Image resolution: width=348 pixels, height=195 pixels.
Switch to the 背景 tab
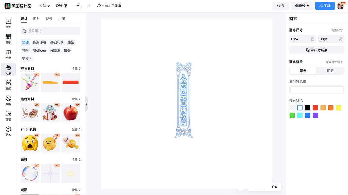click(49, 19)
